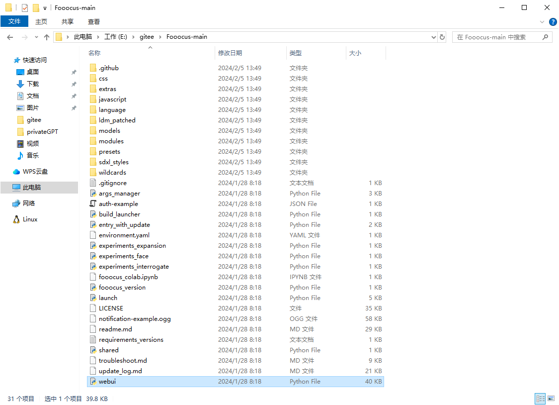559x405 pixels.
Task: Click the auth-example JSON file icon
Action: tap(93, 203)
